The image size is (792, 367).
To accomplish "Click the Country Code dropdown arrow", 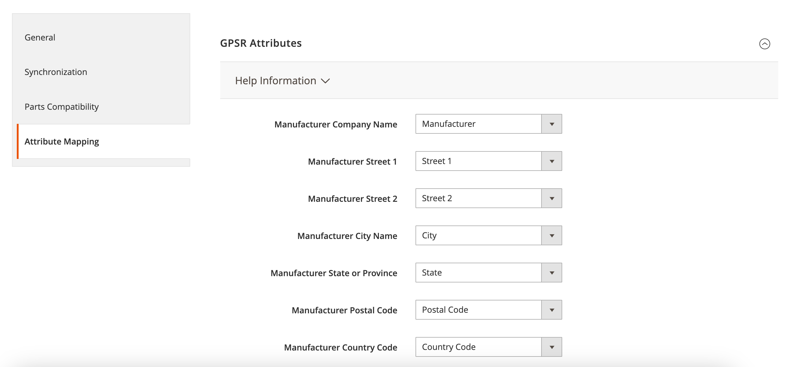I will (x=552, y=347).
